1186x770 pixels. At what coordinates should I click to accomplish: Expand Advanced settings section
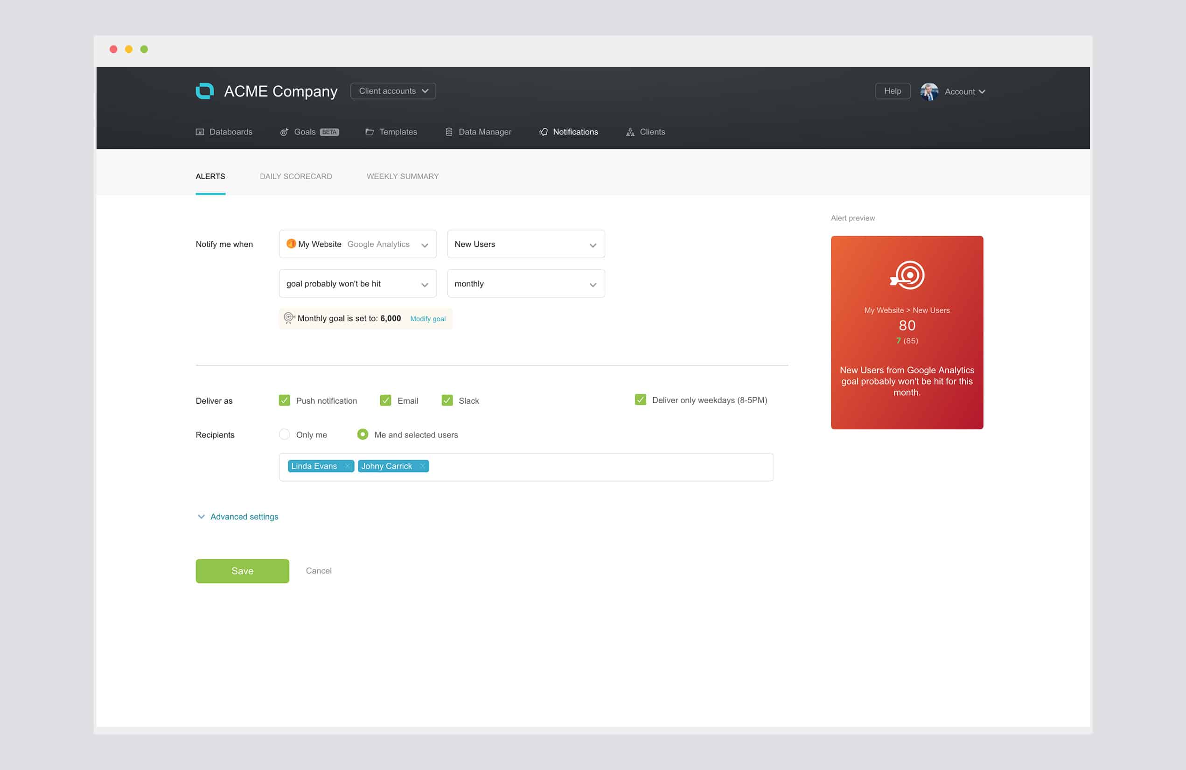pyautogui.click(x=244, y=516)
